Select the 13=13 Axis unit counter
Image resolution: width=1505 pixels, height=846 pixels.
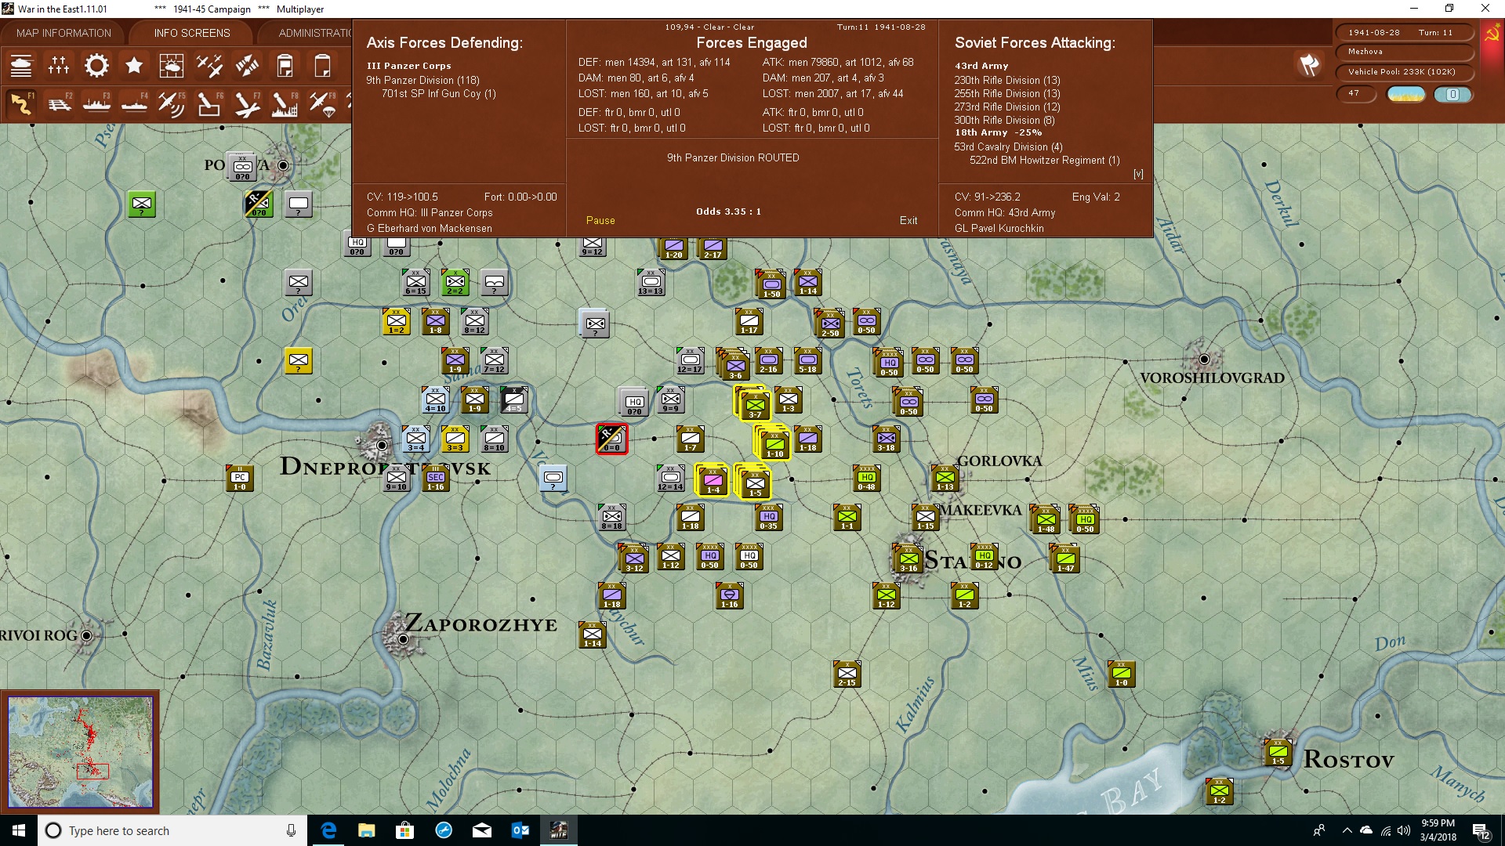tap(651, 282)
